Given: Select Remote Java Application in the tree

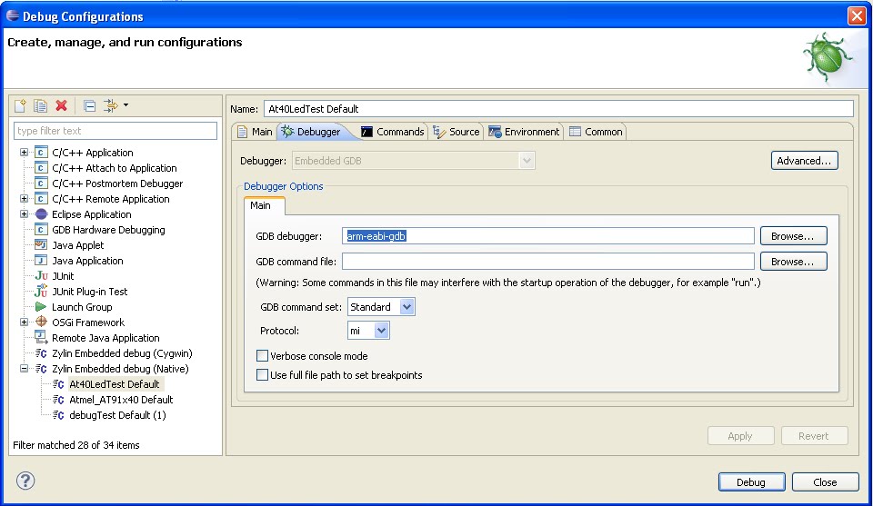Looking at the screenshot, I should 105,338.
